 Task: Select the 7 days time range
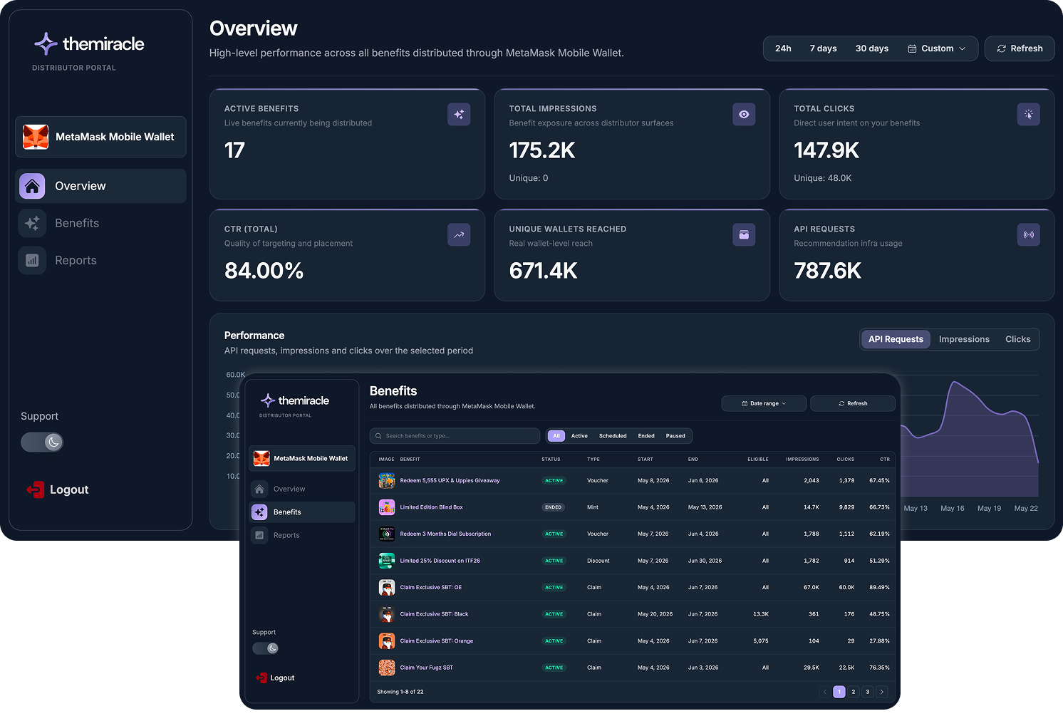(823, 48)
